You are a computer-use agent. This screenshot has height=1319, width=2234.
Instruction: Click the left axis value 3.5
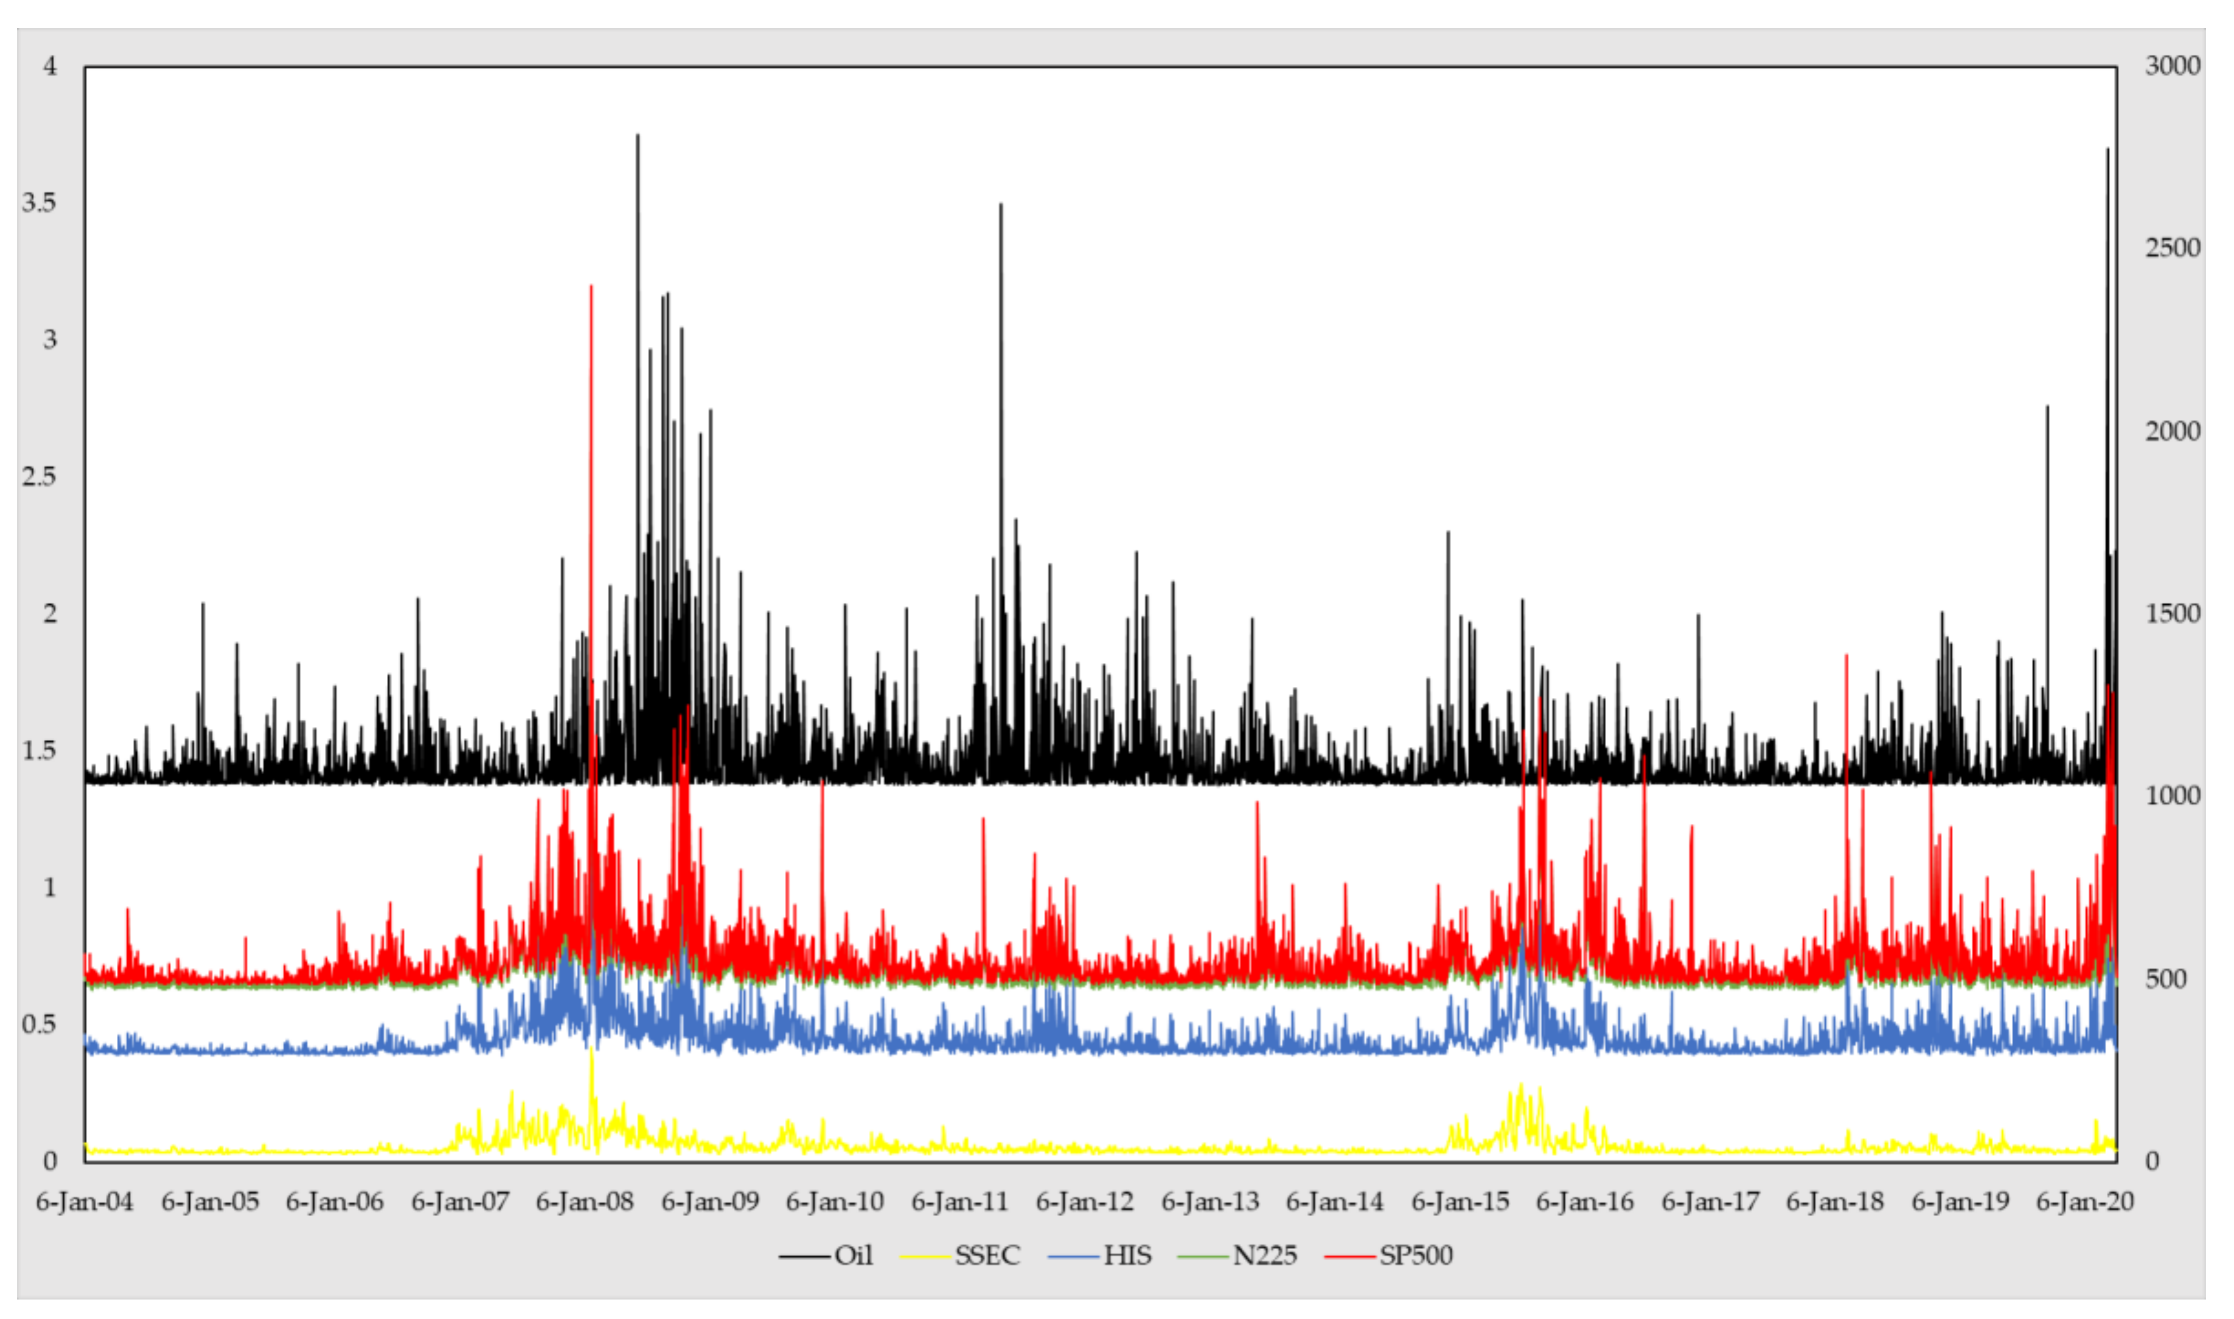39,203
